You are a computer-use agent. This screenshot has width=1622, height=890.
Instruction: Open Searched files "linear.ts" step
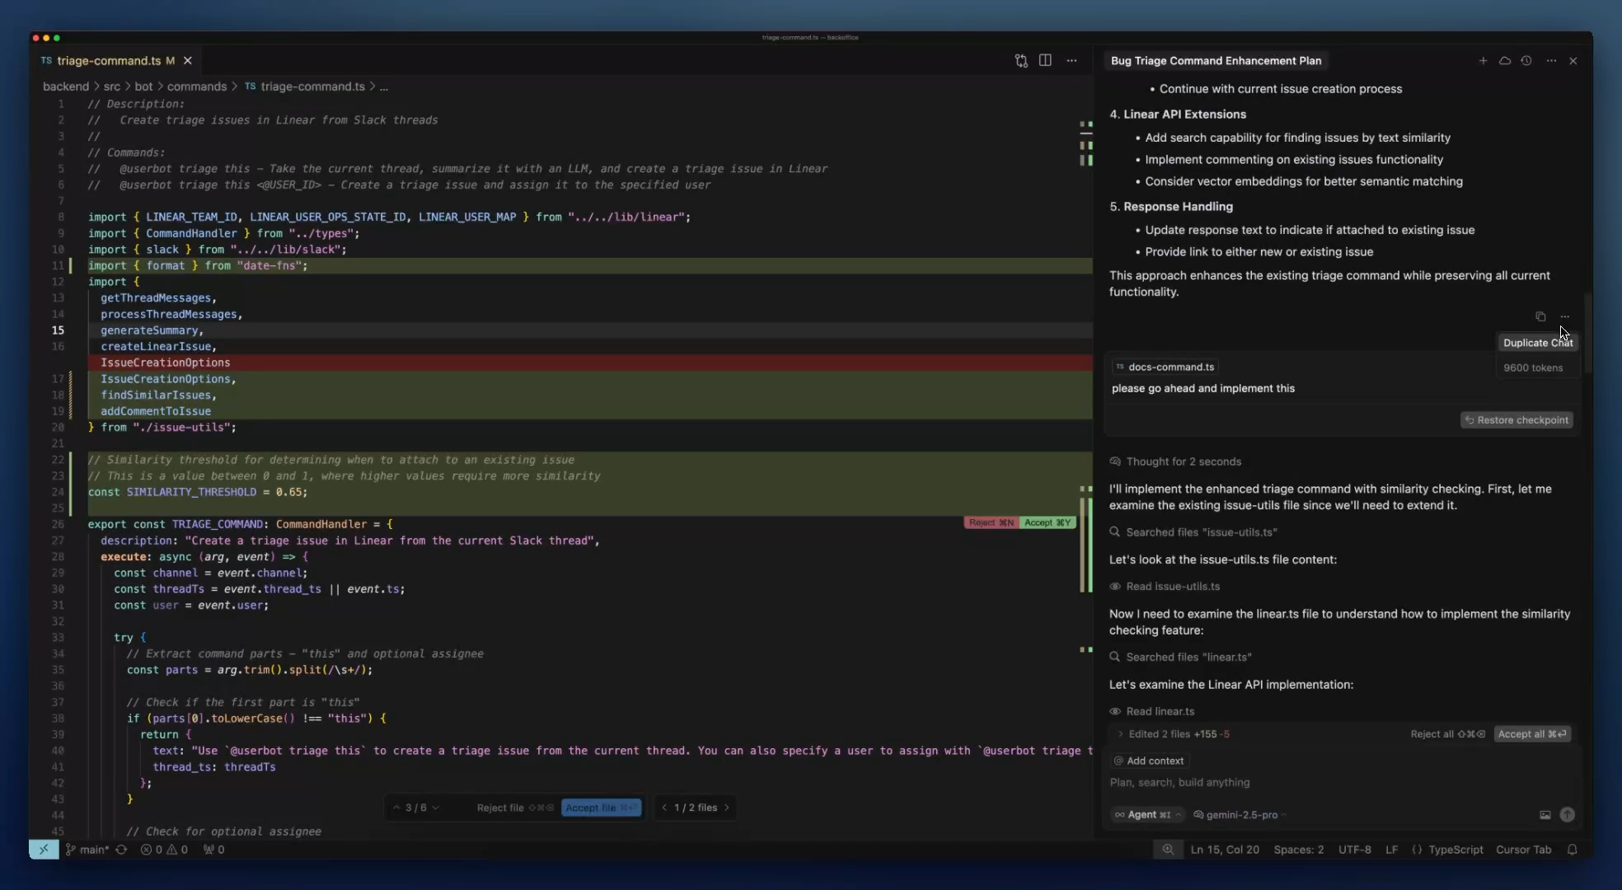coord(1180,657)
